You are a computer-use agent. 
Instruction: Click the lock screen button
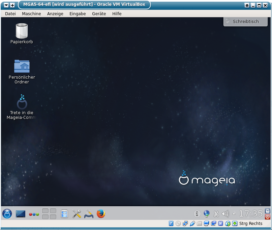(x=268, y=211)
